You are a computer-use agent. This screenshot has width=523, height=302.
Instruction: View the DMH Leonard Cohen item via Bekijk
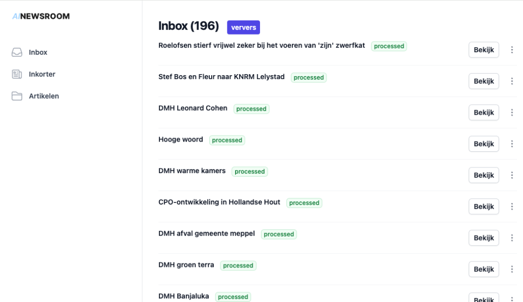coord(483,112)
